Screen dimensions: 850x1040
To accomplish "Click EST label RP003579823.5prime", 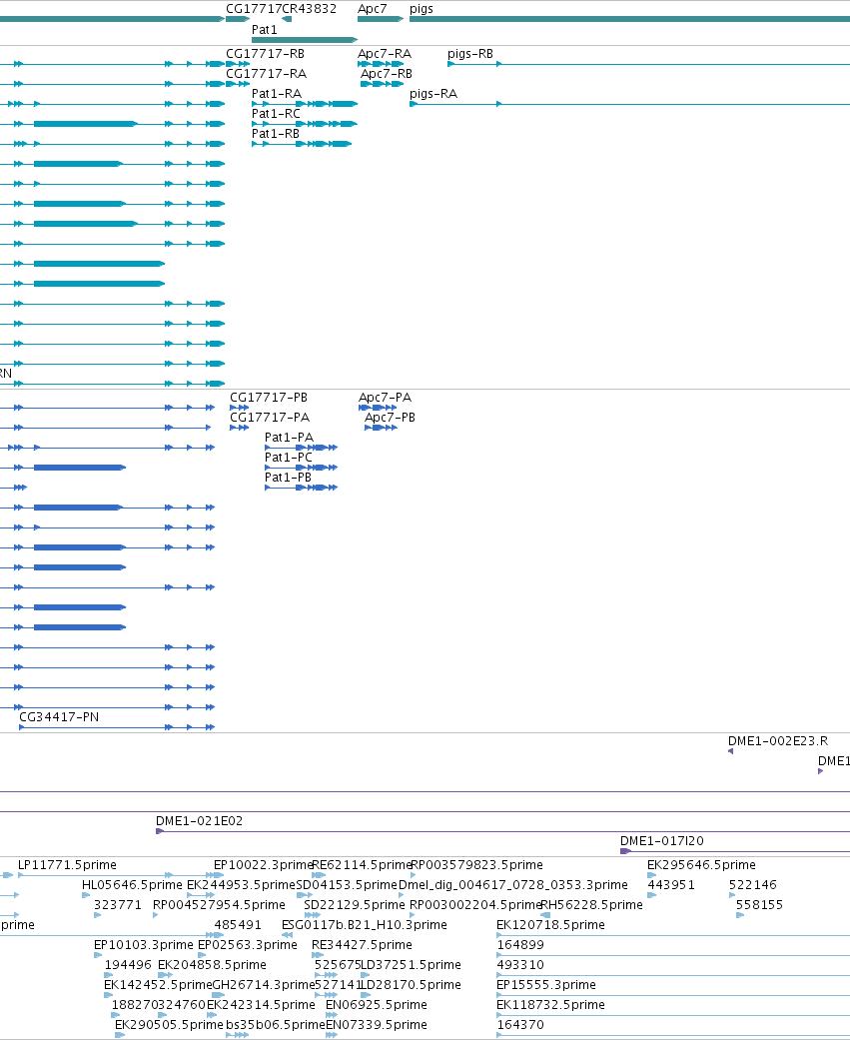I will click(x=476, y=865).
